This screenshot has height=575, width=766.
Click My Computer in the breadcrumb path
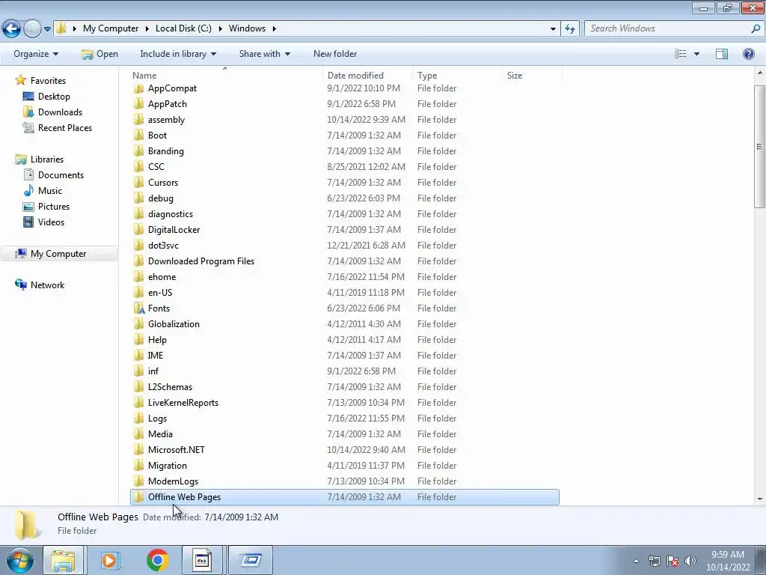(x=111, y=28)
